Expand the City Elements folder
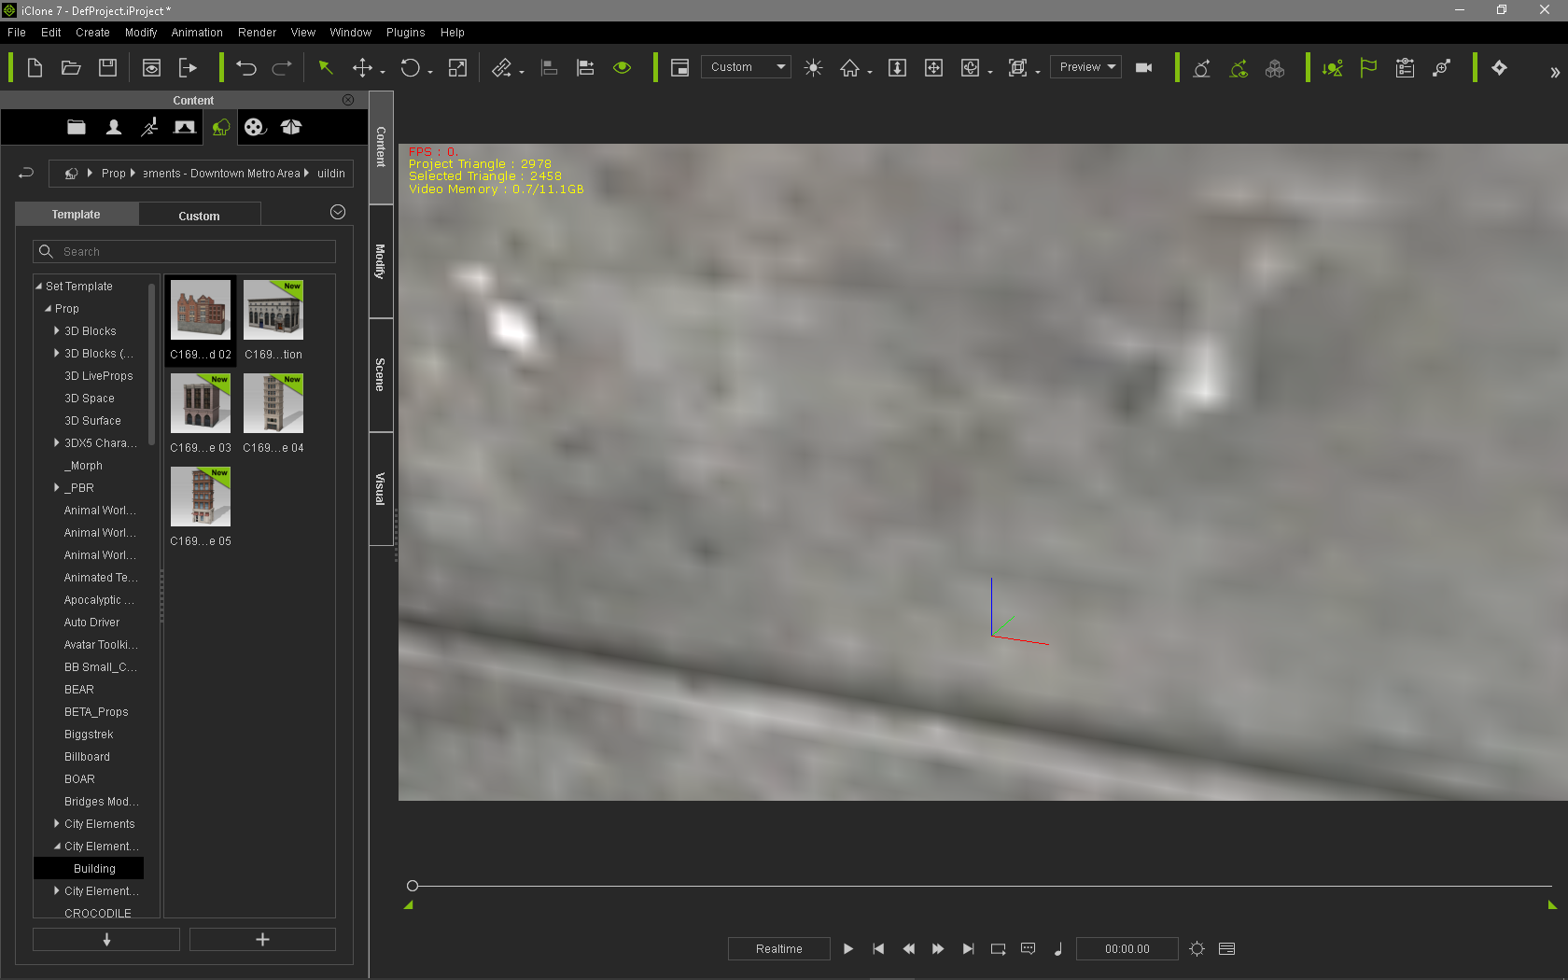Screen dimensions: 1568x980 pos(57,824)
